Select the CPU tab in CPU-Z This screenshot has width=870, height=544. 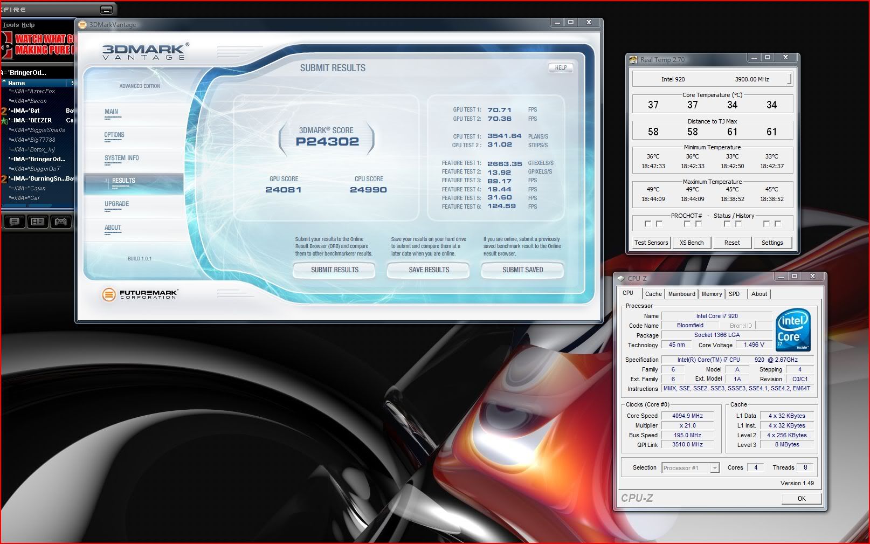click(x=628, y=293)
